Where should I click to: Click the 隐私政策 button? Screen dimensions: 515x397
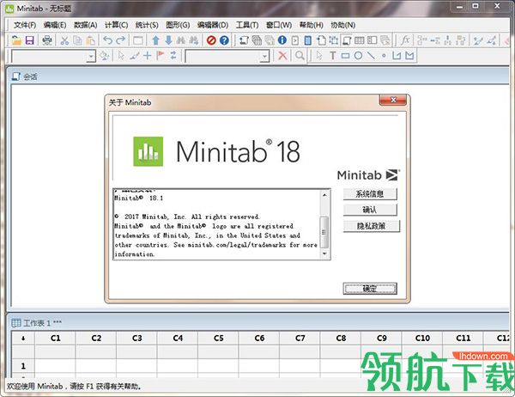pyautogui.click(x=371, y=226)
